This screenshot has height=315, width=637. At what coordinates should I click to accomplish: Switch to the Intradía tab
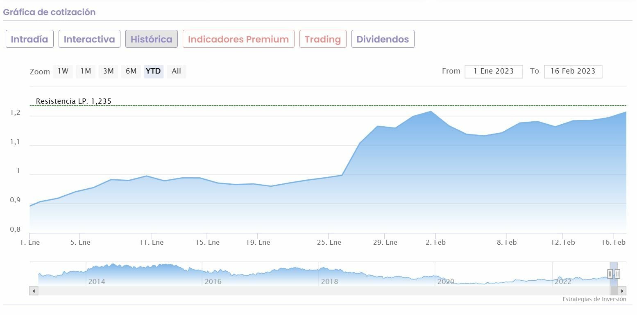point(29,39)
